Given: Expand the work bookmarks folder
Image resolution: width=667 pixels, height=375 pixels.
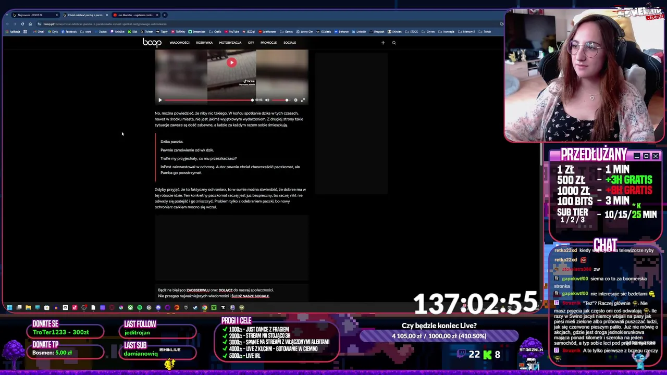Looking at the screenshot, I should click(86, 32).
